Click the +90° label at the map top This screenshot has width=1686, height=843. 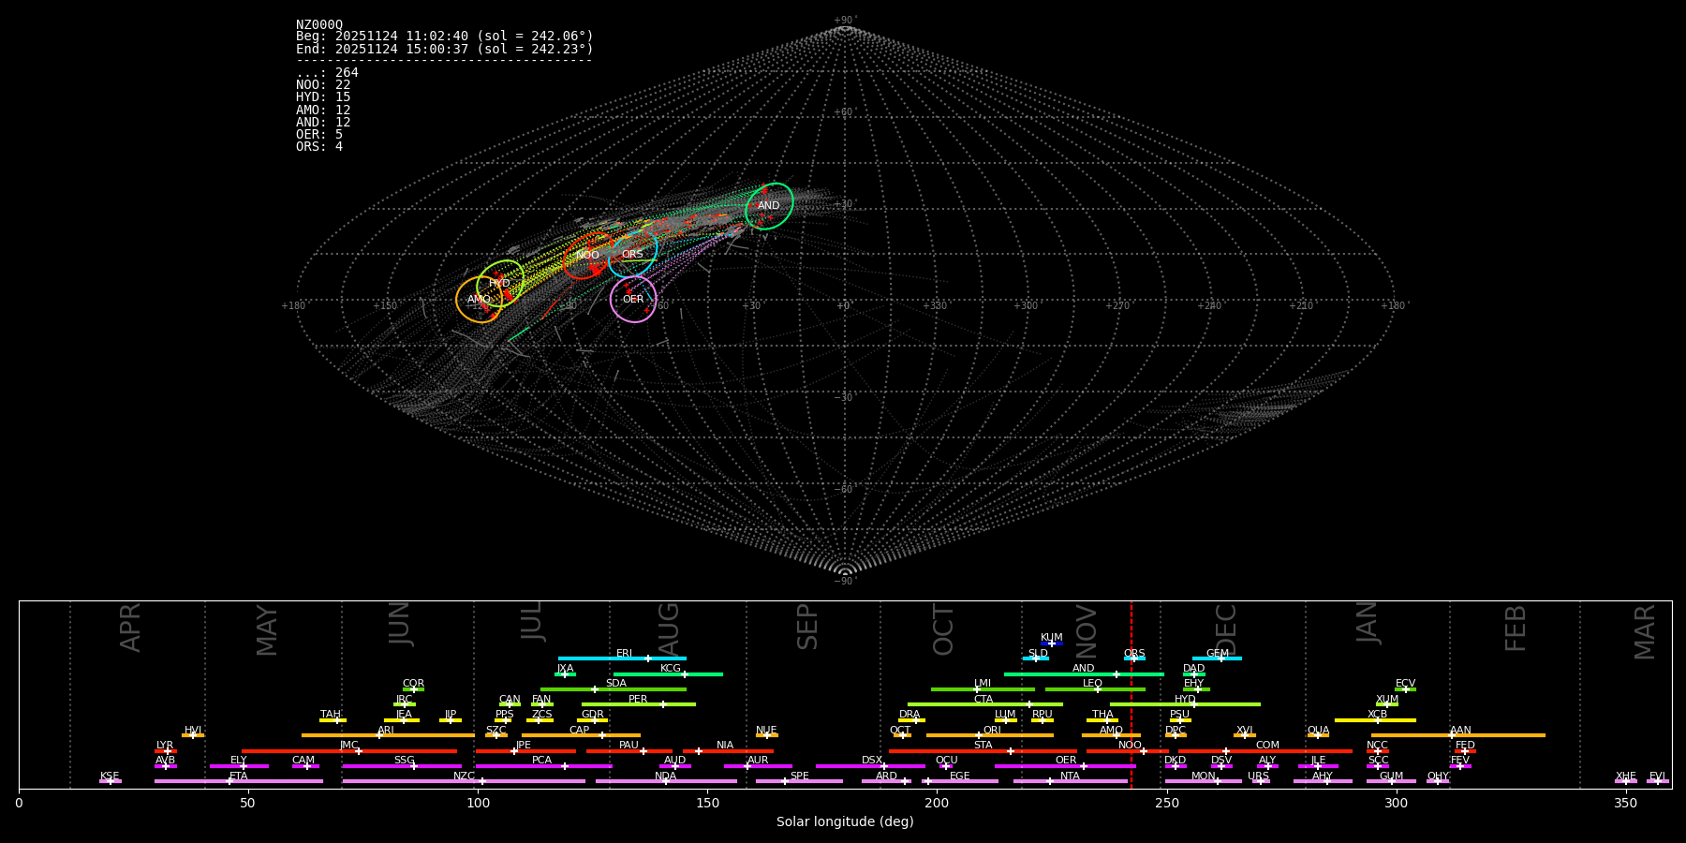click(x=845, y=21)
